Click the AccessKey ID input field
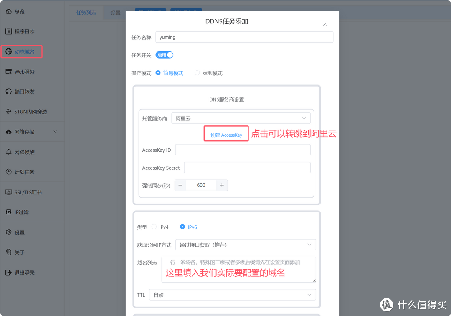 pyautogui.click(x=243, y=150)
